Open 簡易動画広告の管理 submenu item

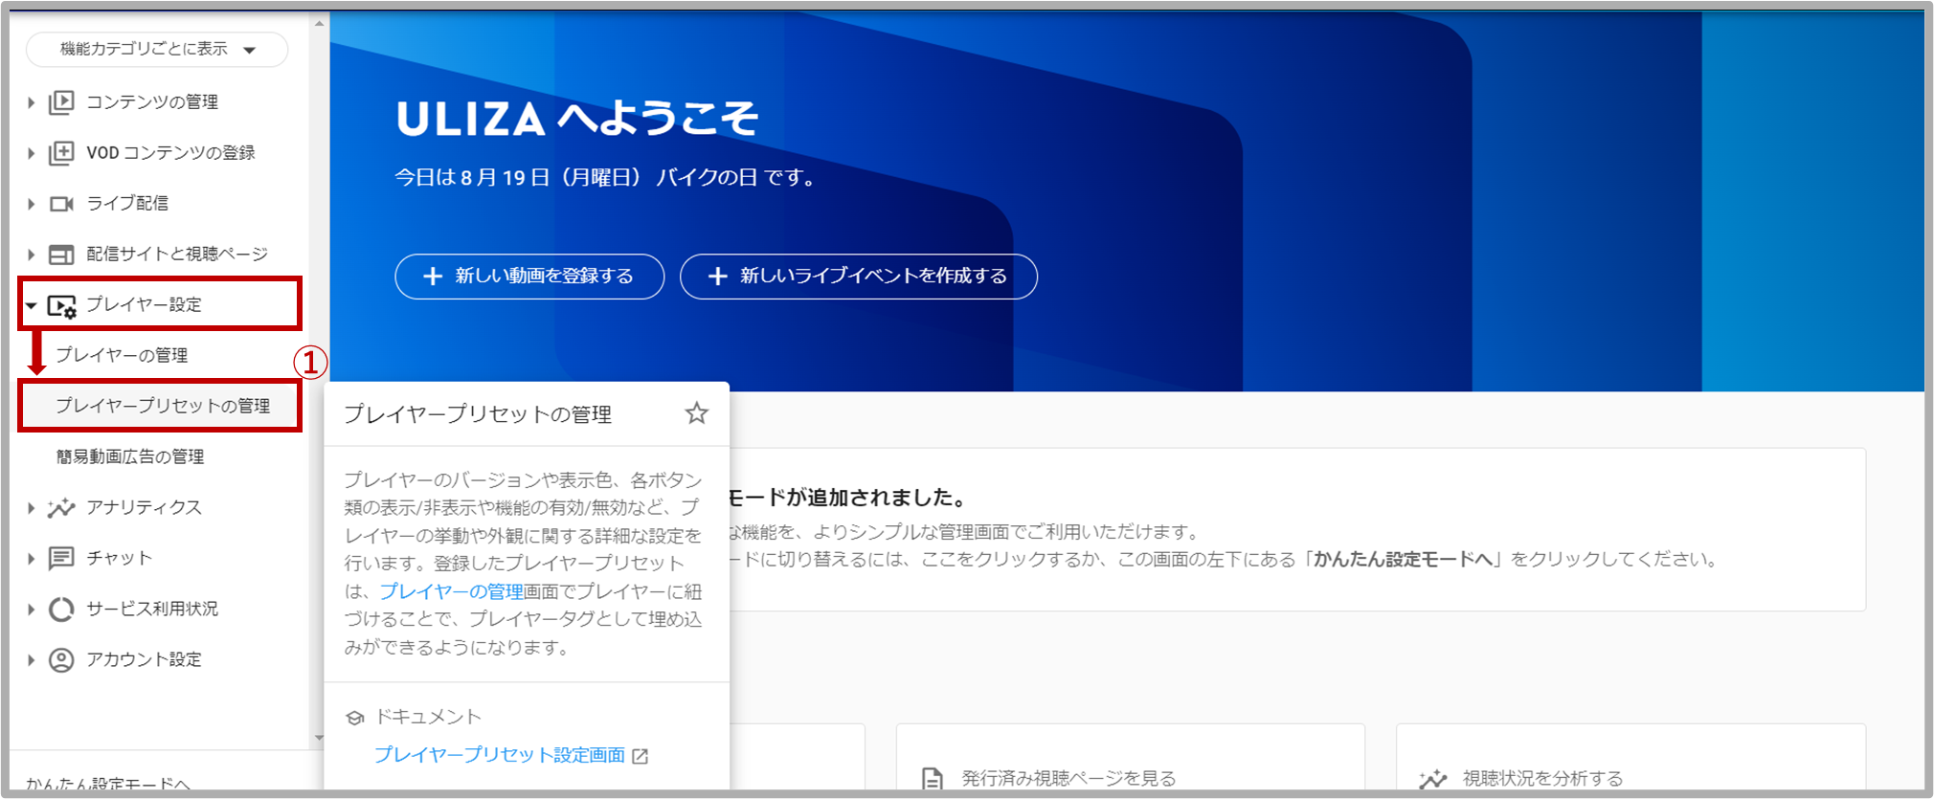coord(130,456)
